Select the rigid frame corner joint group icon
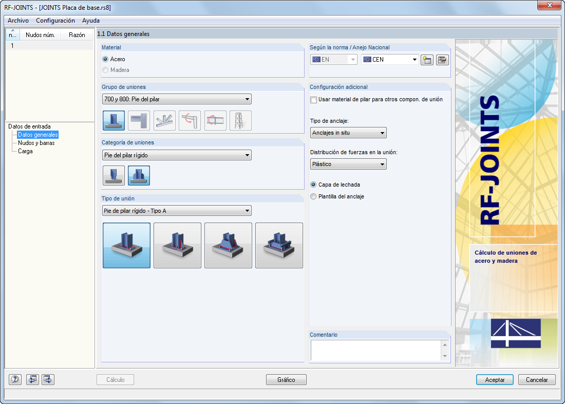 [190, 120]
